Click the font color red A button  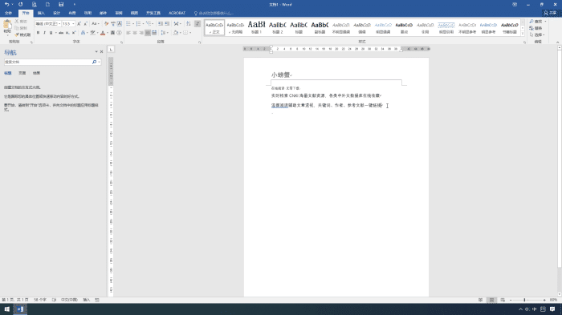[x=103, y=33]
